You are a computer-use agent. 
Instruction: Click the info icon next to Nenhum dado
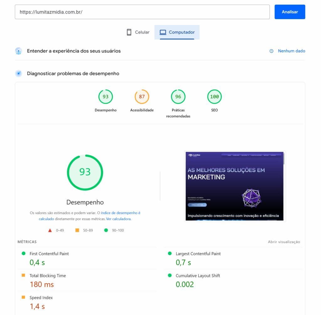pos(271,51)
